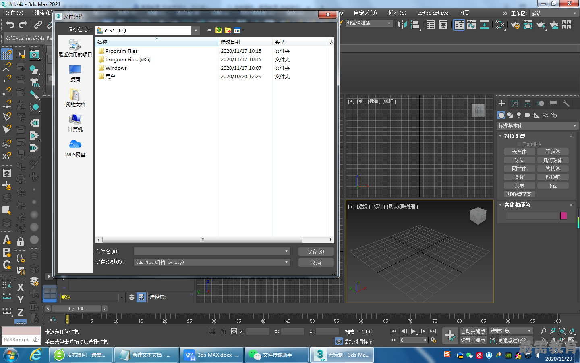
Task: Click the 长方体 box primitive button
Action: (519, 152)
